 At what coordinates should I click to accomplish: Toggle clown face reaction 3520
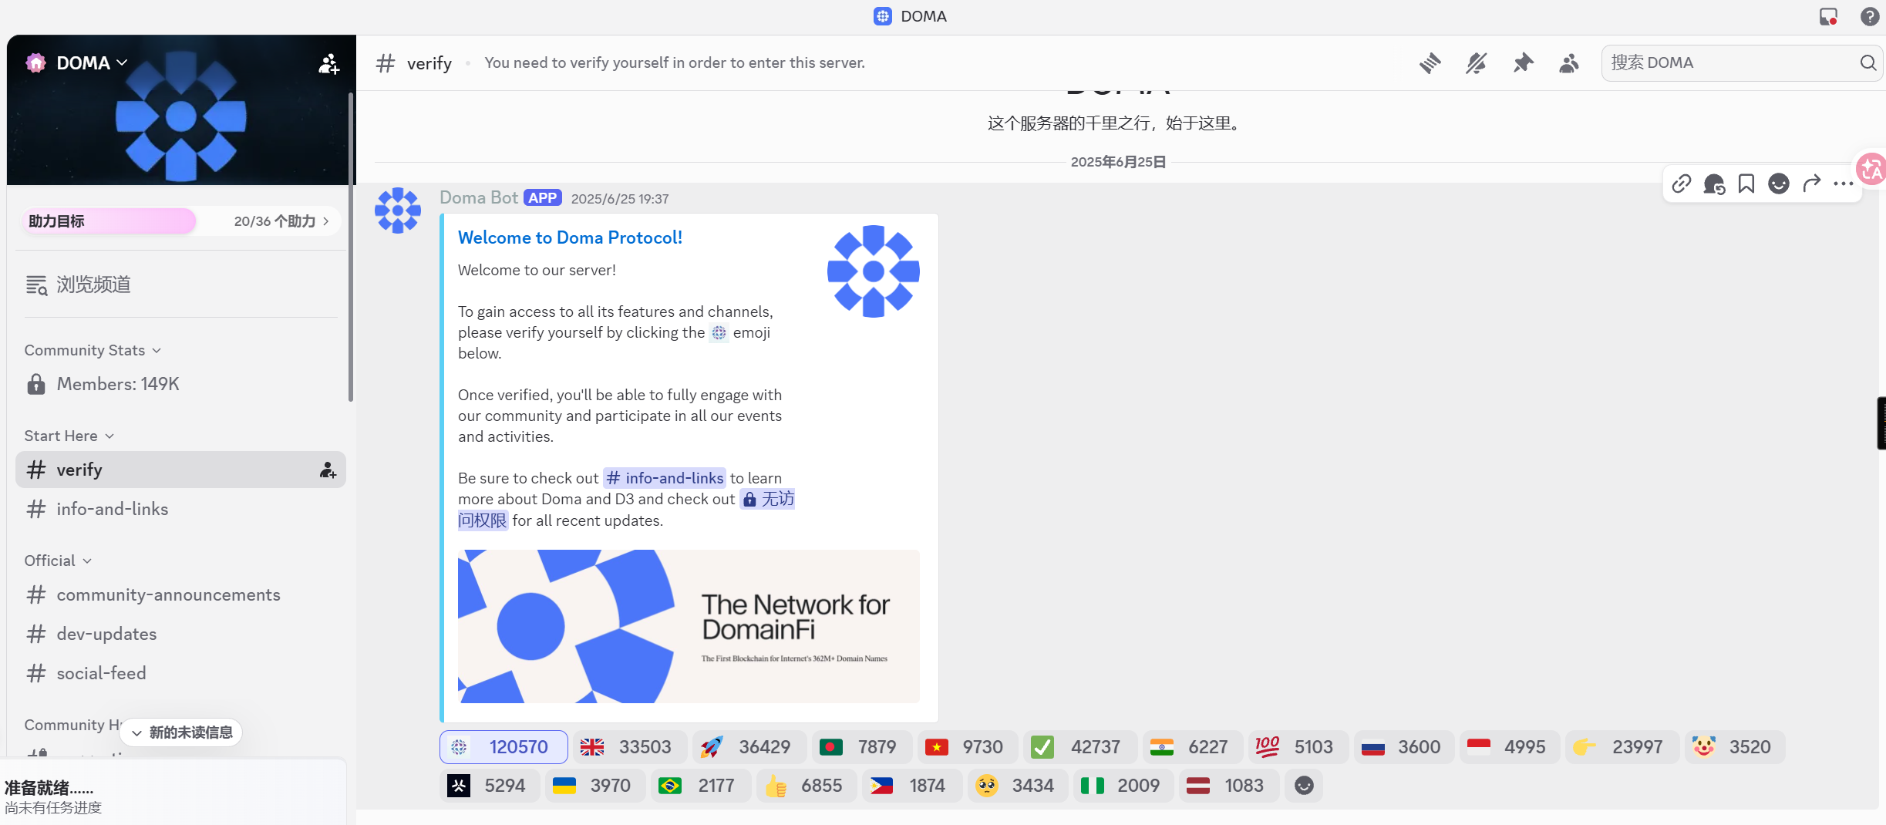click(x=1735, y=747)
